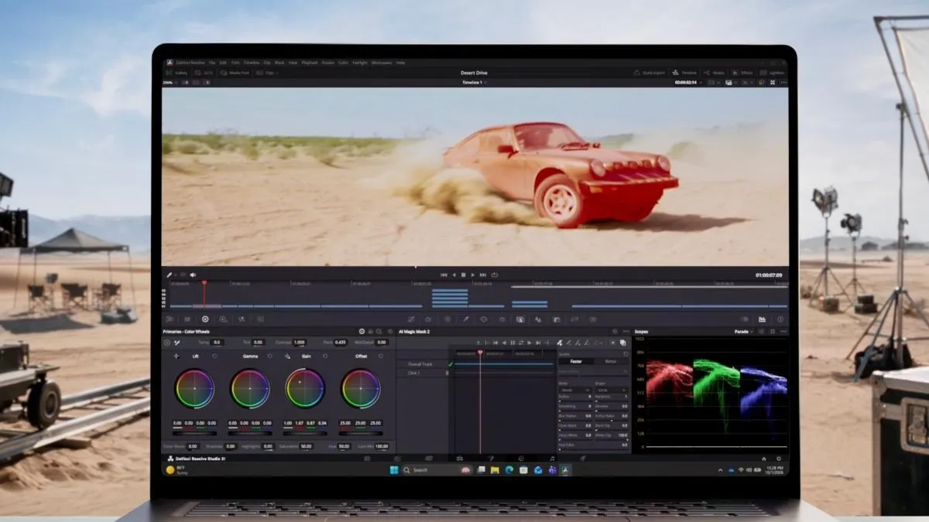Open the Scopes palette icon at toolbar right

click(762, 319)
